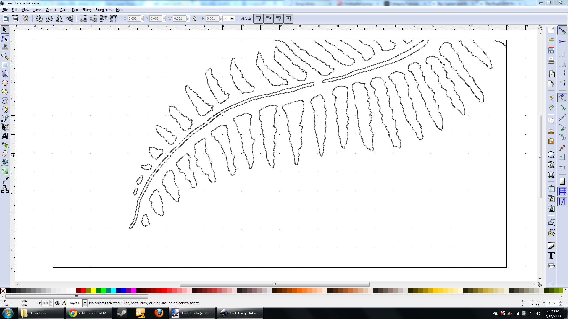
Task: Switch to Leaf_1.pdn taskbar window
Action: click(x=192, y=313)
